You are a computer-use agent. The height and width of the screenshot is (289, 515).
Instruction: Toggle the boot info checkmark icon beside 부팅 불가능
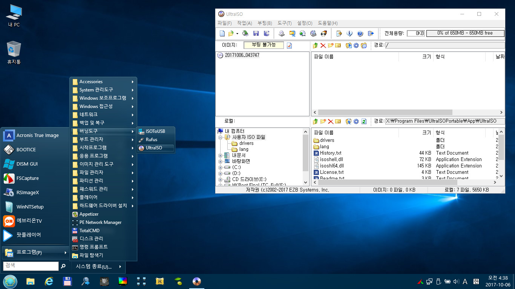(x=289, y=46)
